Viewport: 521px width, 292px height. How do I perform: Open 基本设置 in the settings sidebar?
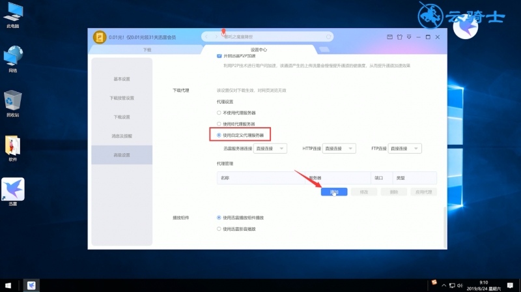click(122, 79)
